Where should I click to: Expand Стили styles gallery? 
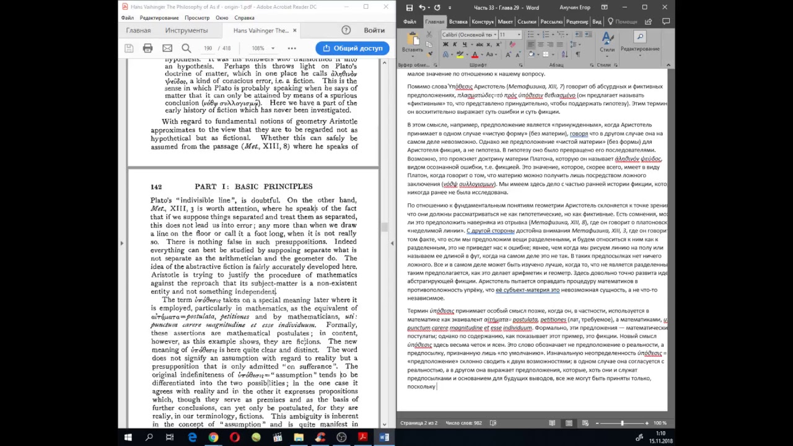[607, 44]
